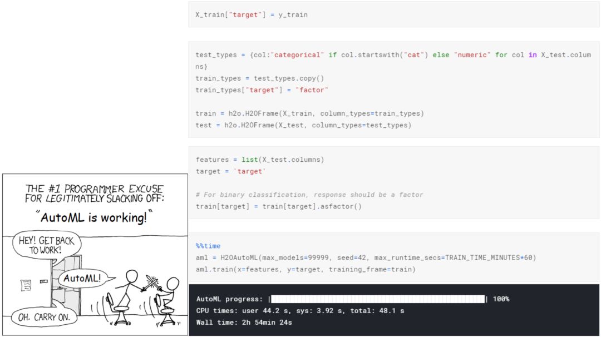Click the aml.train call line
This screenshot has width=601, height=337.
[306, 270]
